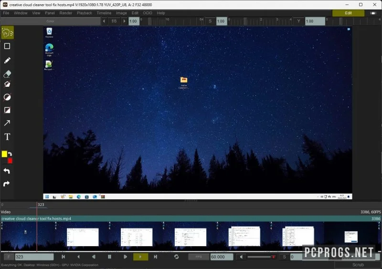Image resolution: width=382 pixels, height=269 pixels.
Task: Open the Panel menu
Action: [x=50, y=13]
